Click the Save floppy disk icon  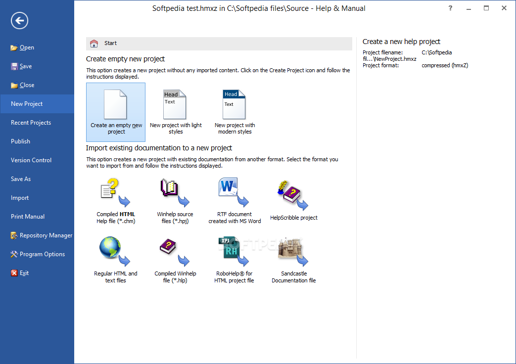(x=14, y=66)
